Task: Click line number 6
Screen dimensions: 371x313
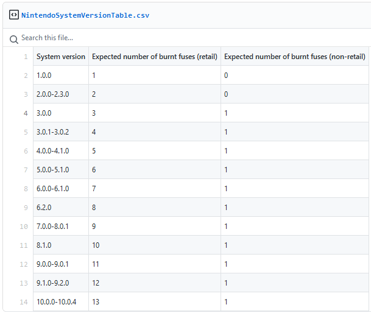Action: click(x=26, y=151)
